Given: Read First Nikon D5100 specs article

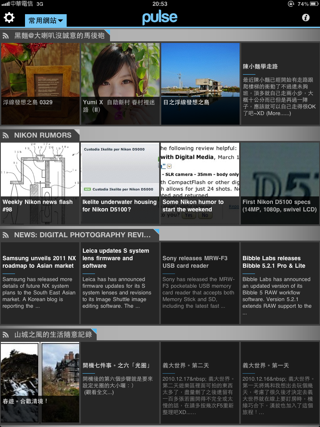Looking at the screenshot, I should tap(280, 183).
